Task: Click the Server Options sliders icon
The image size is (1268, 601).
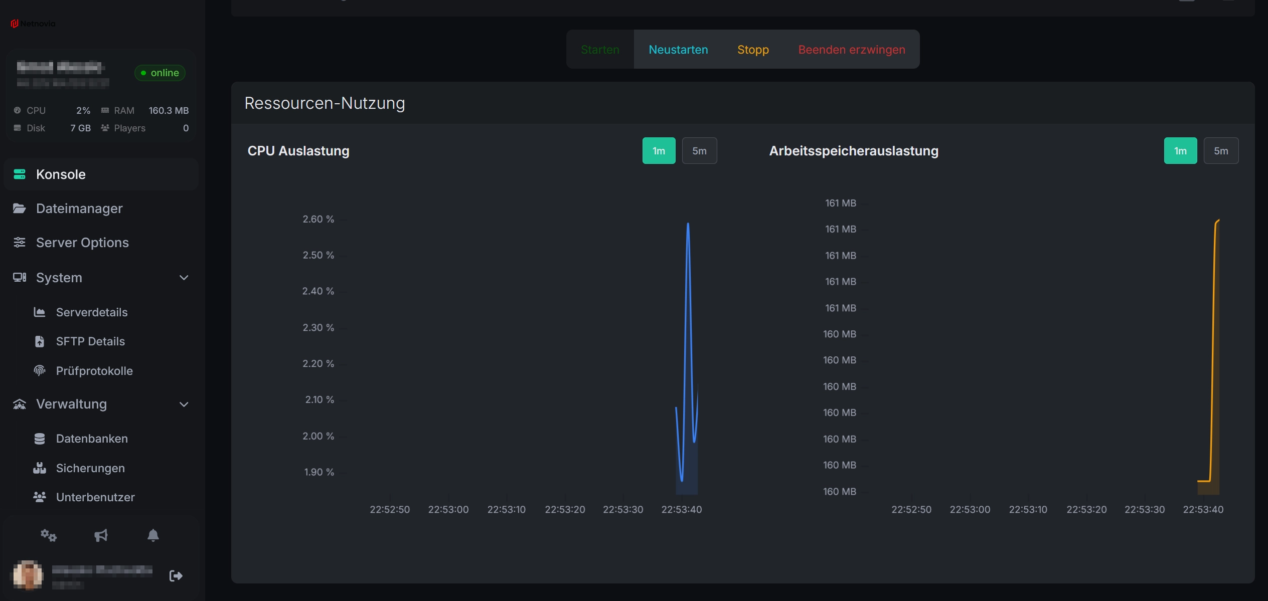Action: [20, 243]
